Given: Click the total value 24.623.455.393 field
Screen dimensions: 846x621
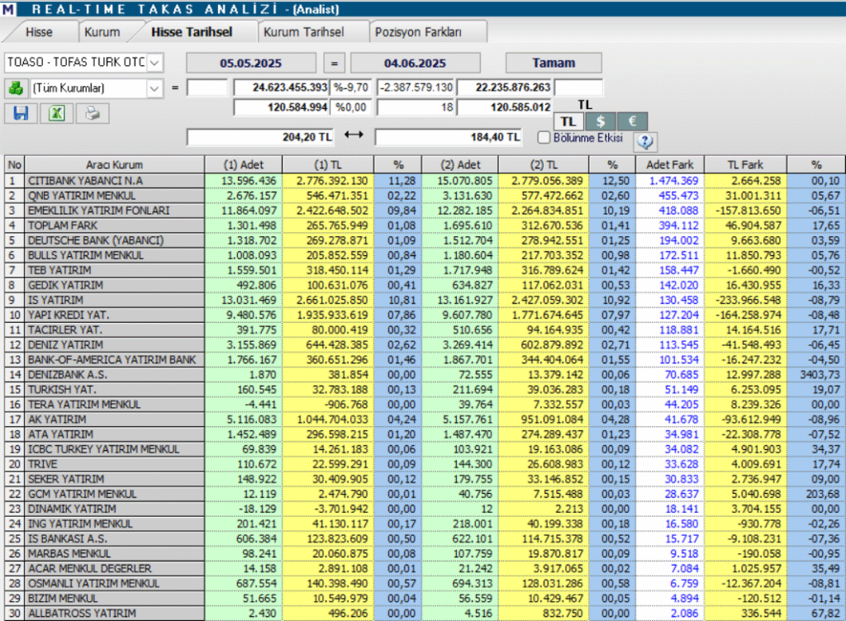Looking at the screenshot, I should pyautogui.click(x=281, y=88).
